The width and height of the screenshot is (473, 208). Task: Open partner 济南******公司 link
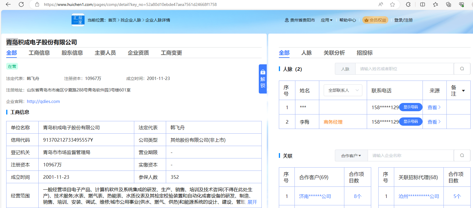[315, 196]
